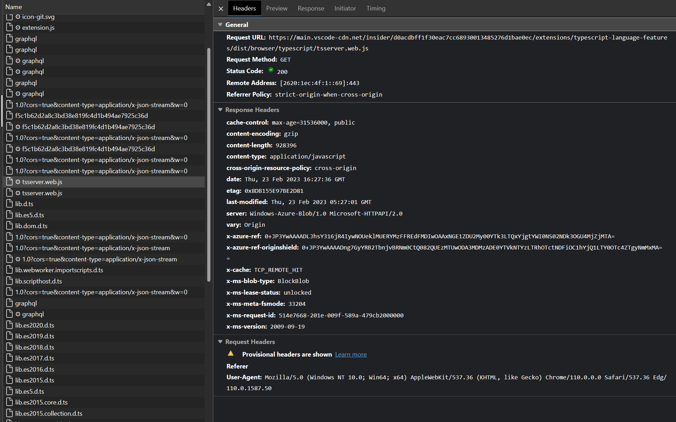Screen dimensions: 676x422
Task: Click the gear icon on icon-git.svg entry
Action: 18,16
